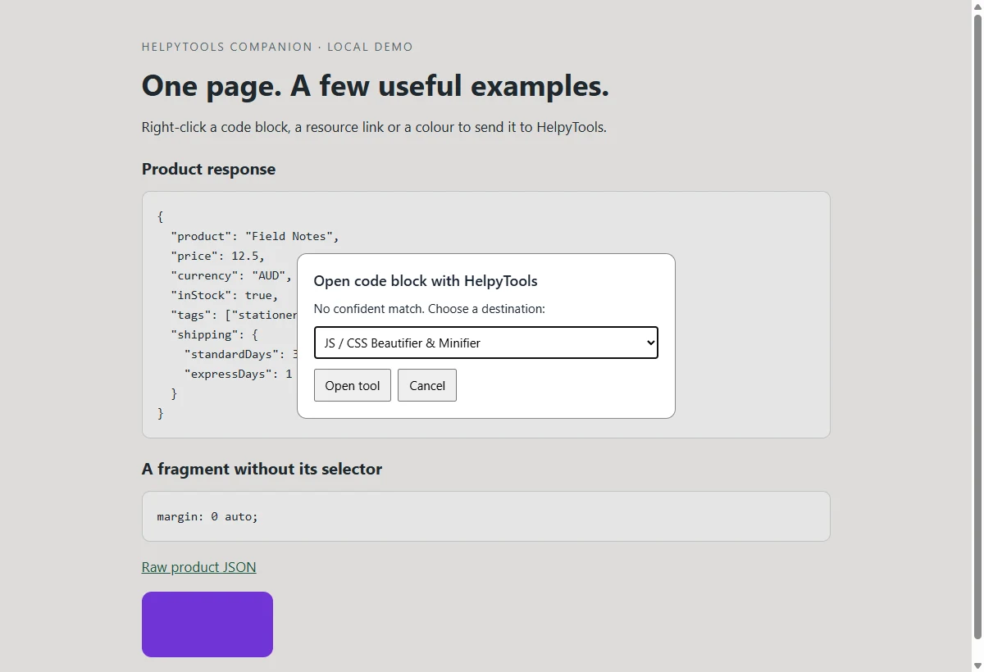Click the "product": "Field Notes" line
This screenshot has height=672, width=984.
tap(255, 236)
